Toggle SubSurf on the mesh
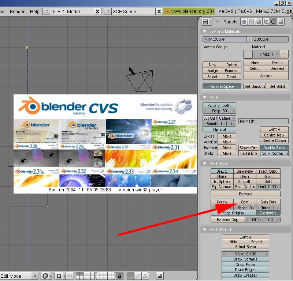This screenshot has width=293, height=281. [x=210, y=118]
